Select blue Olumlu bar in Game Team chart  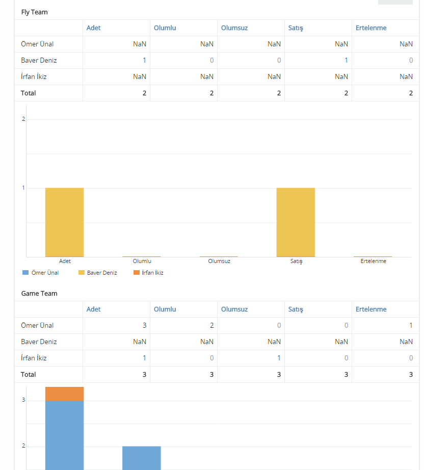pos(142,458)
